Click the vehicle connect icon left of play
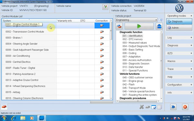This screenshot has height=121, width=194. [x=119, y=26]
